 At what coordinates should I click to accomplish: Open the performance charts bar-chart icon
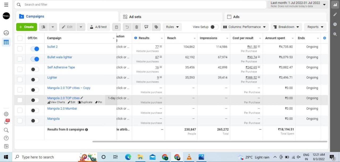(x=335, y=4)
